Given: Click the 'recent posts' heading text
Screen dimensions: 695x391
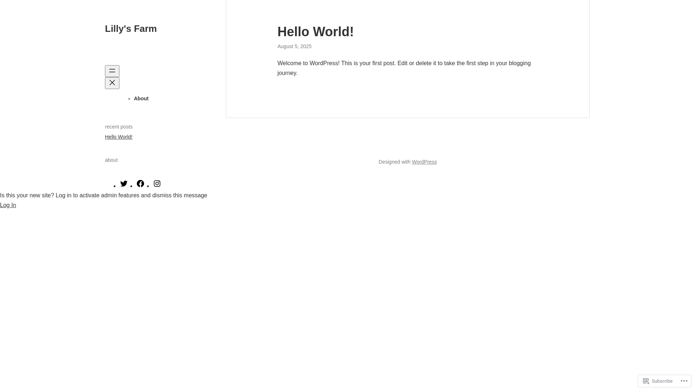Looking at the screenshot, I should tap(119, 127).
